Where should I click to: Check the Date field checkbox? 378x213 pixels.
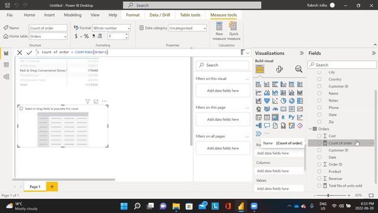click(x=319, y=157)
